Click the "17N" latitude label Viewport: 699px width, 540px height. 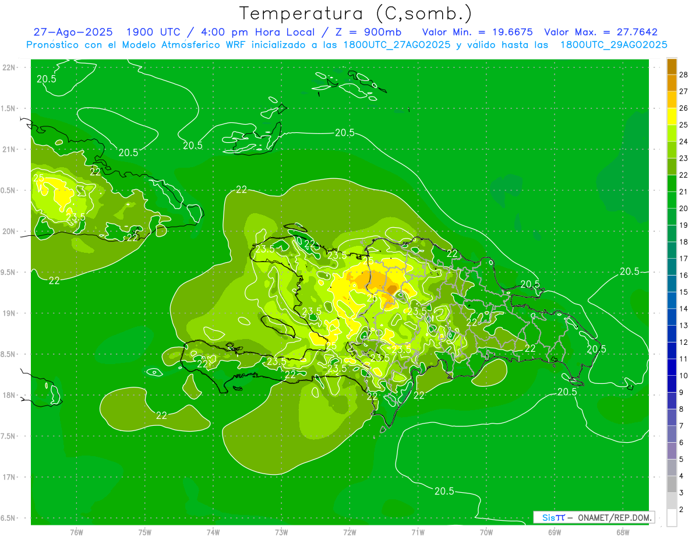pyautogui.click(x=8, y=477)
